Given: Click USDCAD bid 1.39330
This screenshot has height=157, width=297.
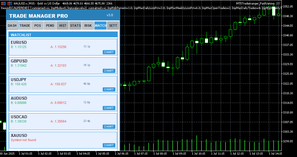Looking at the screenshot, I should pyautogui.click(x=19, y=121).
